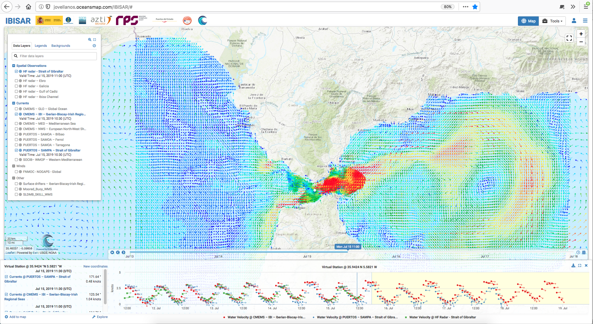This screenshot has width=593, height=324.
Task: Go to the browser home page
Action: pos(28,7)
